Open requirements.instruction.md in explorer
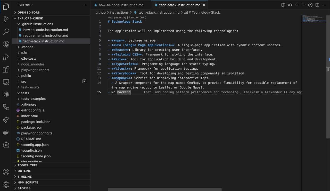The image size is (330, 191). point(46,35)
